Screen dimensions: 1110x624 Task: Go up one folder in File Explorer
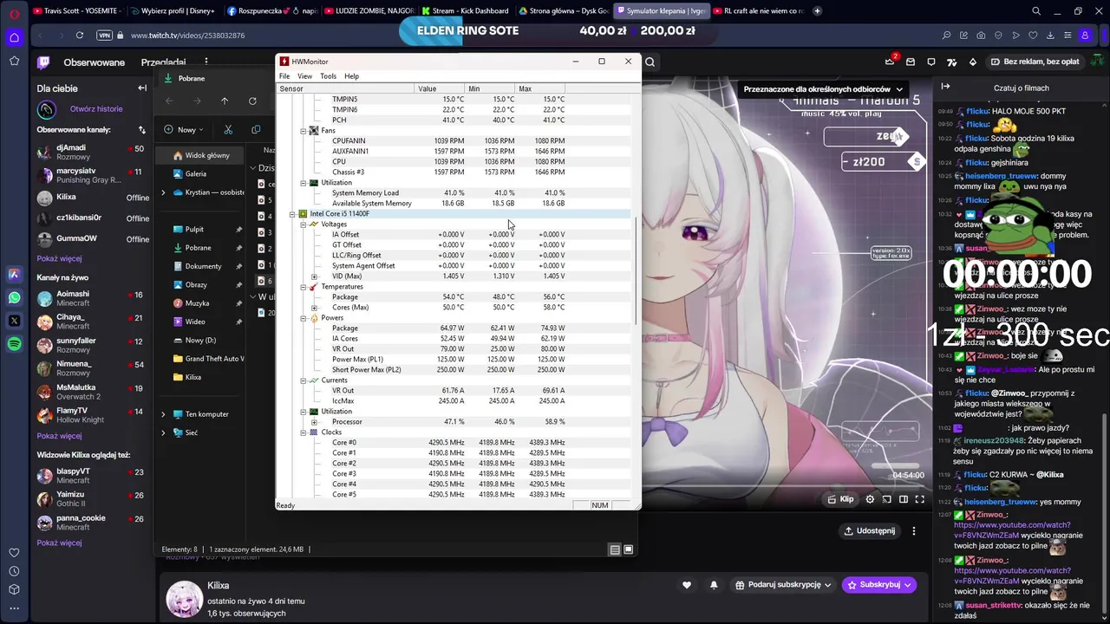click(x=225, y=101)
